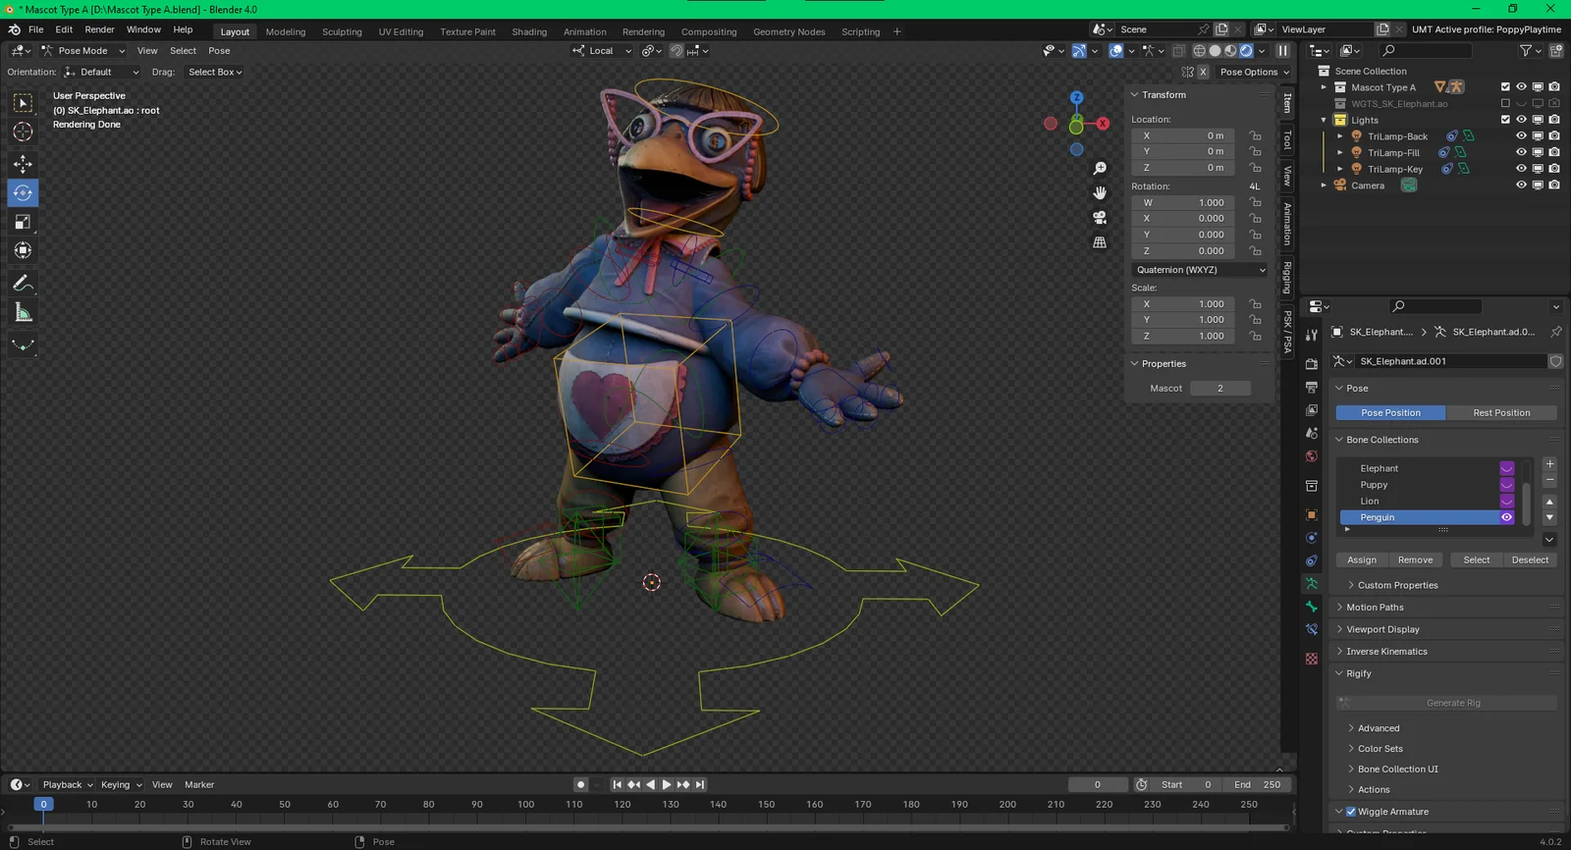The width and height of the screenshot is (1571, 850).
Task: Open the Render menu
Action: [x=99, y=29]
